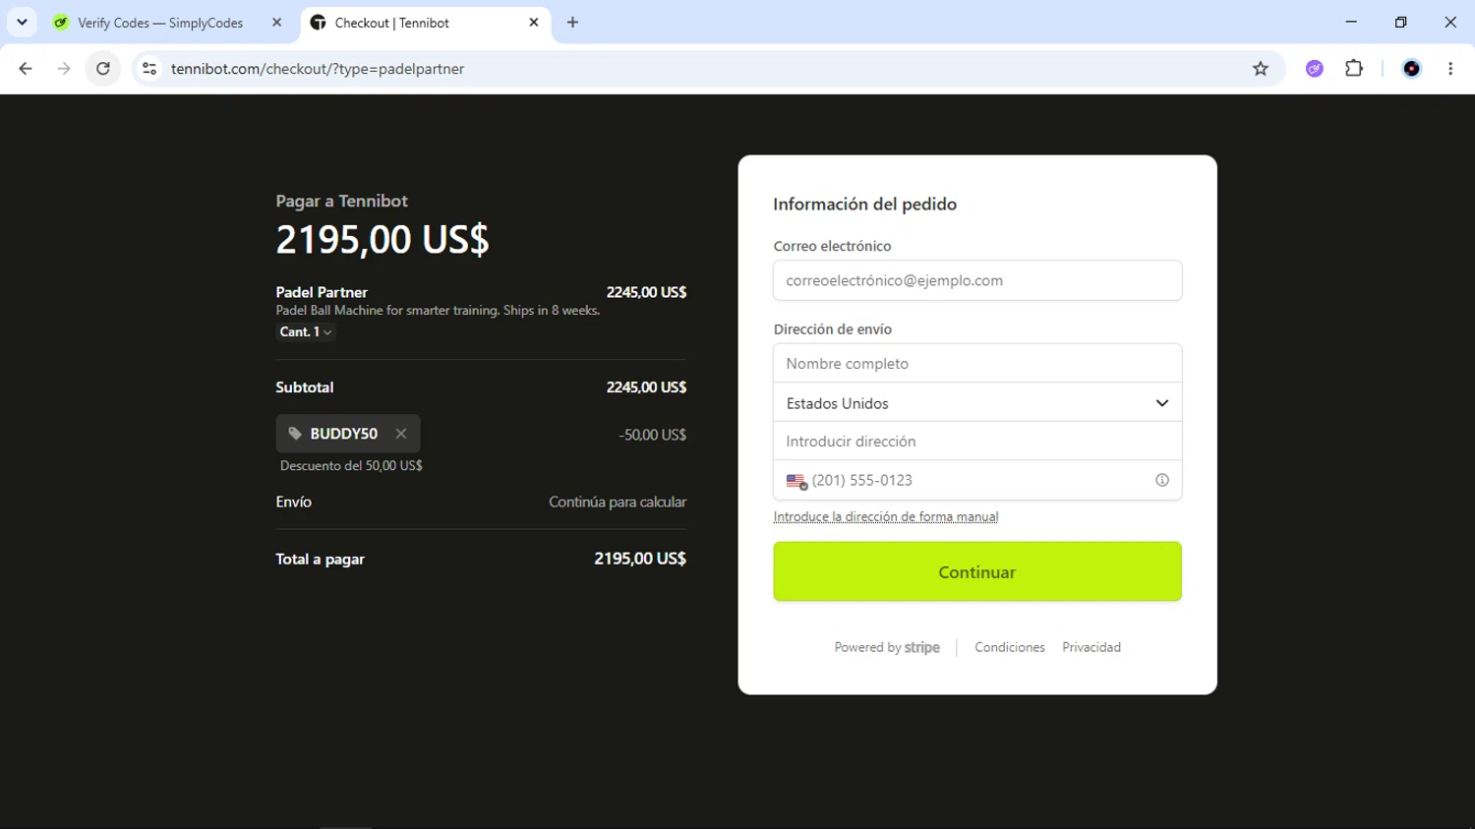Click the Total a pagar amount
The width and height of the screenshot is (1475, 829).
640,559
